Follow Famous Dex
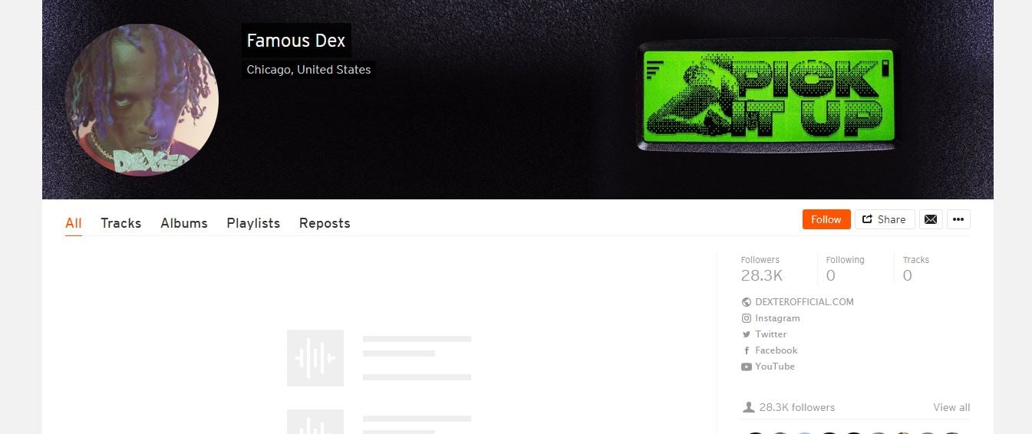The image size is (1032, 434). pos(826,219)
